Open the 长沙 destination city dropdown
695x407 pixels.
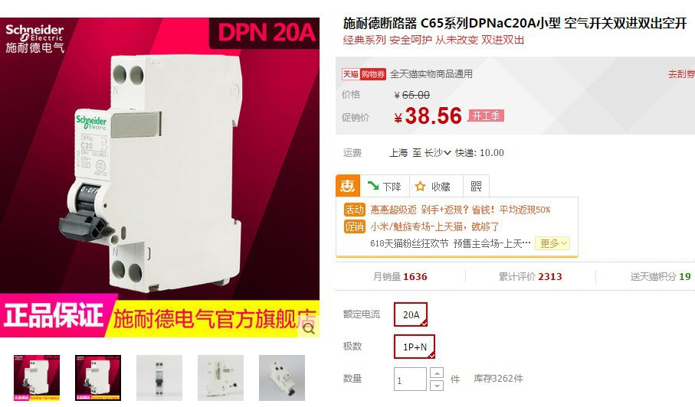438,153
